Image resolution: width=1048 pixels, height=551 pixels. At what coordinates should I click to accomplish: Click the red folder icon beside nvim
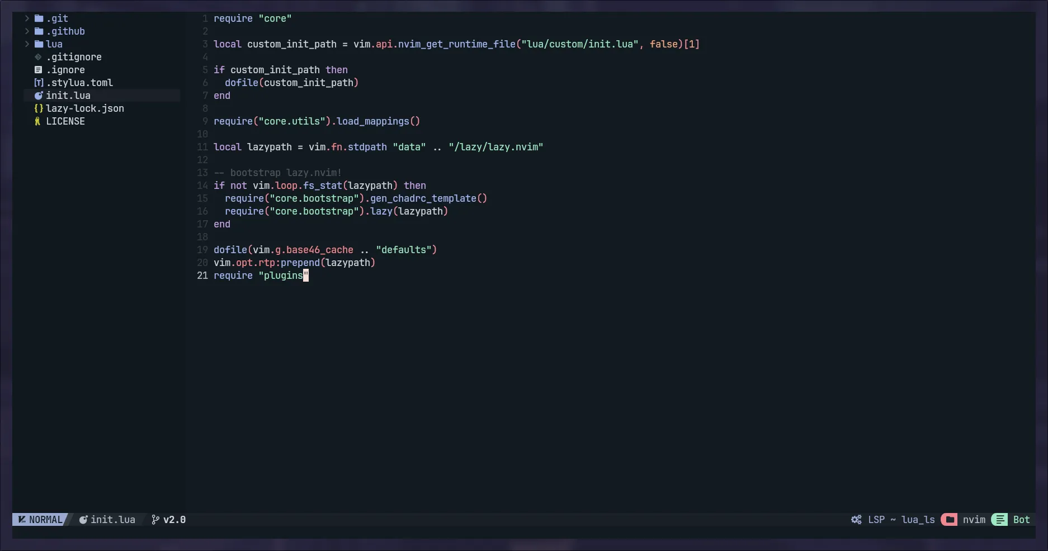pyautogui.click(x=949, y=520)
